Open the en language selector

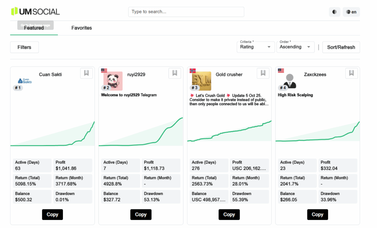tap(351, 12)
